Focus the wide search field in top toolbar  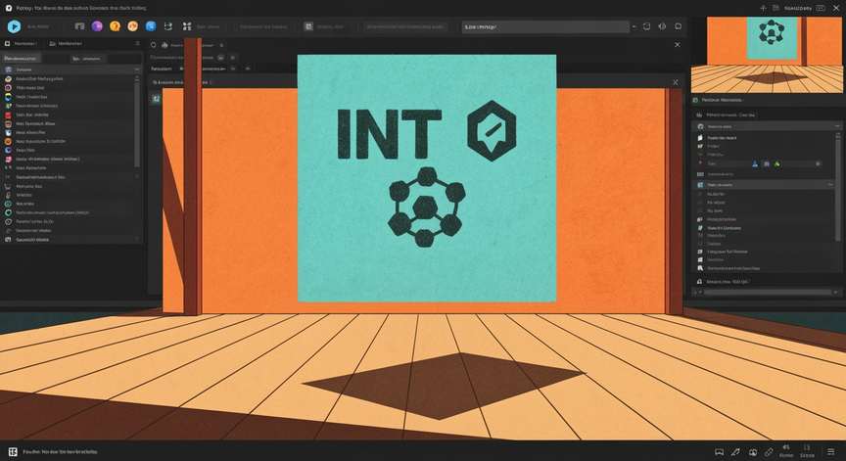[x=545, y=26]
